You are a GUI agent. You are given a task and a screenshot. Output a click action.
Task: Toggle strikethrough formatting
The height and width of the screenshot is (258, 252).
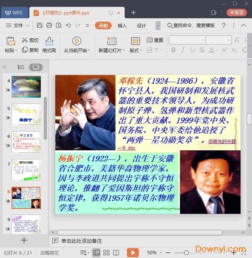(202, 50)
